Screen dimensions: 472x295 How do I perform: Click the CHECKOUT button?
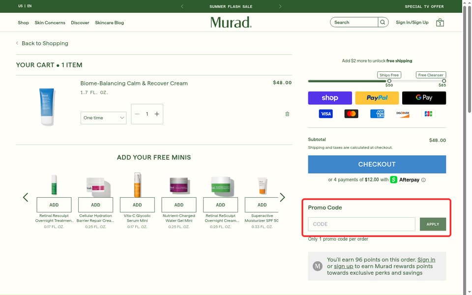377,164
